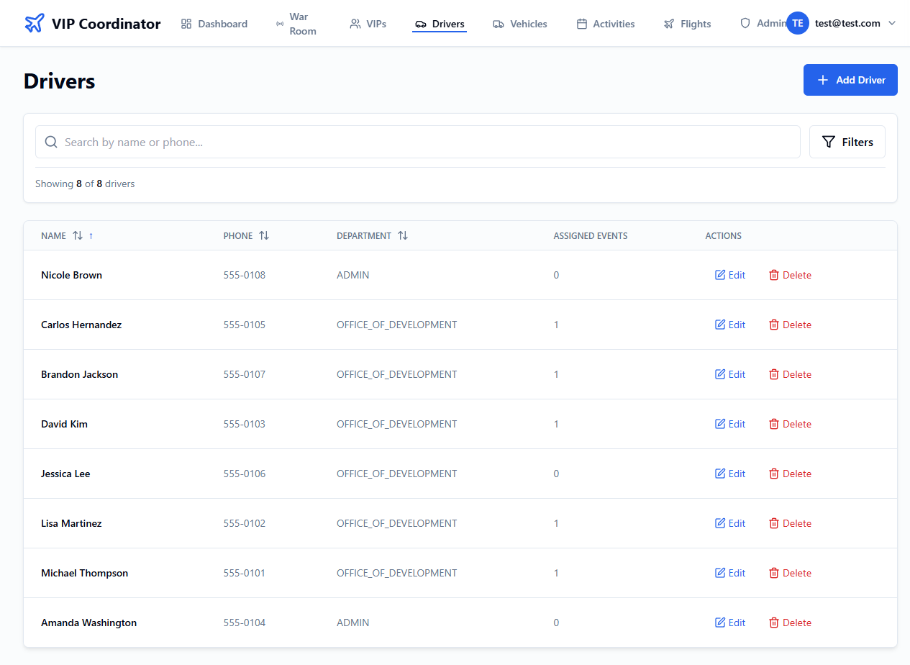Click the TE user avatar circle

tap(797, 23)
